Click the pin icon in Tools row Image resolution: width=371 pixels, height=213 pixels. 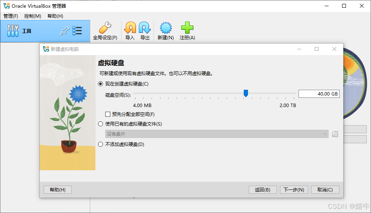coord(64,31)
